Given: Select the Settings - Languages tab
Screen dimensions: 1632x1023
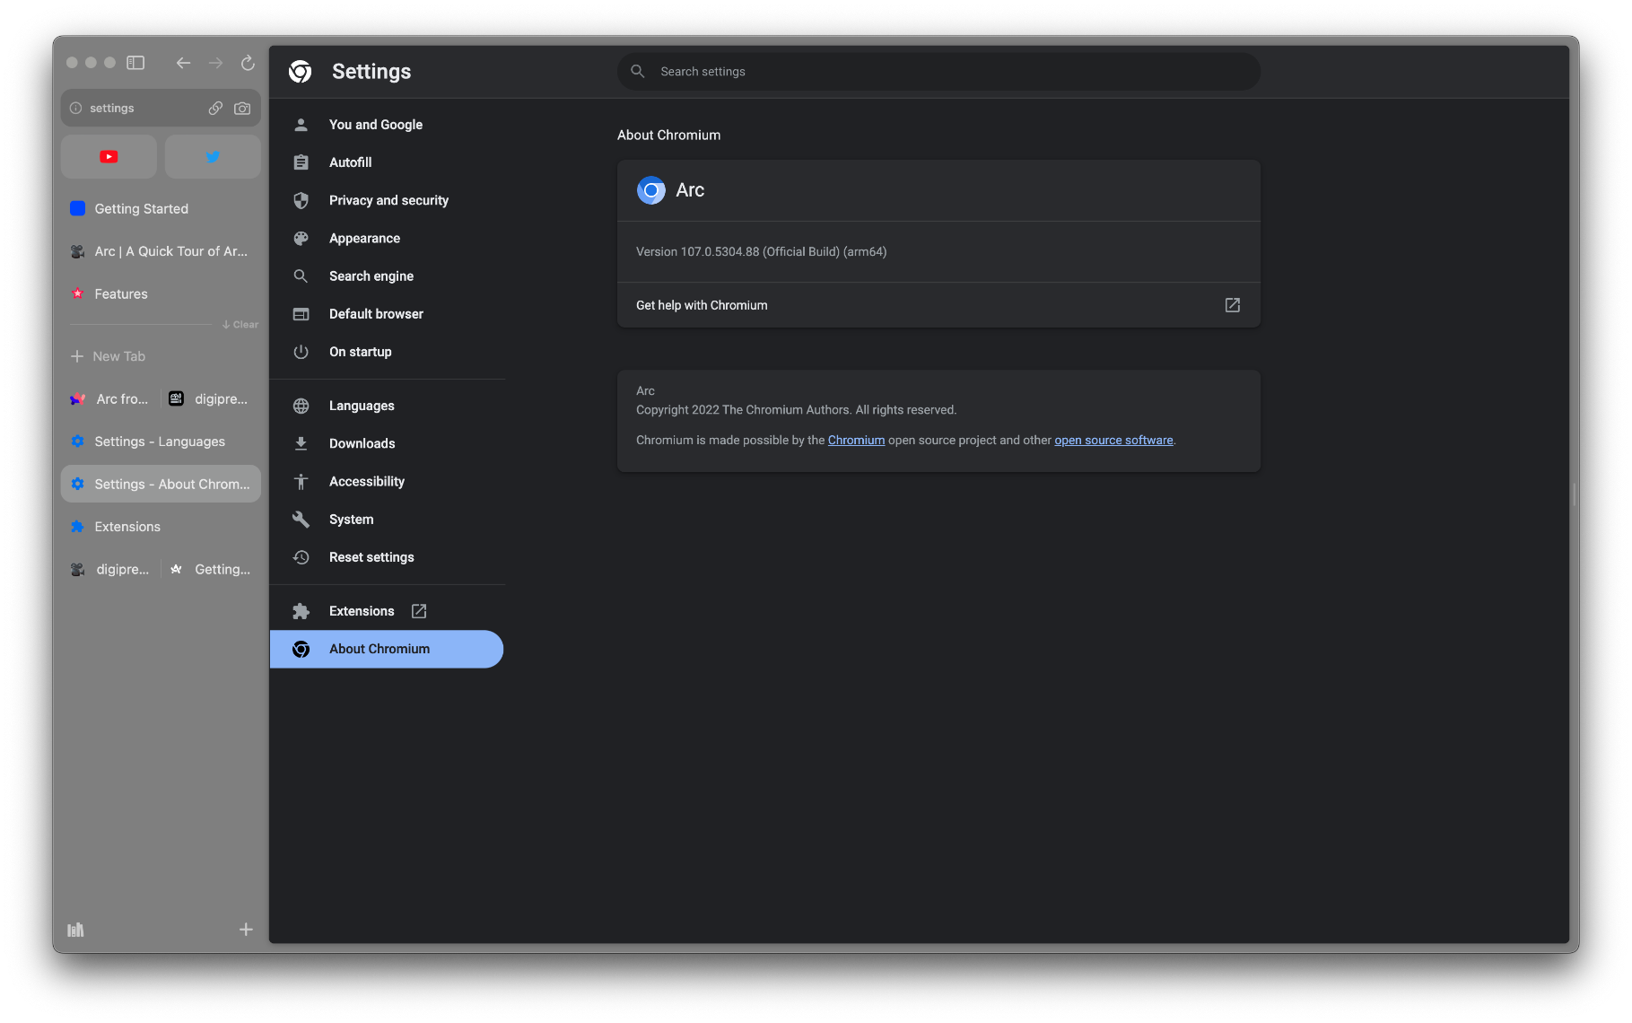Looking at the screenshot, I should tap(160, 442).
